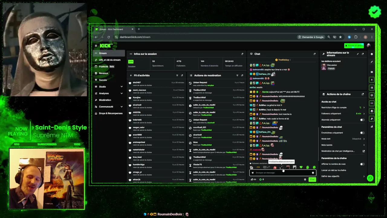The width and height of the screenshot is (387, 218).
Task: Reload the browser page
Action: 109,37
